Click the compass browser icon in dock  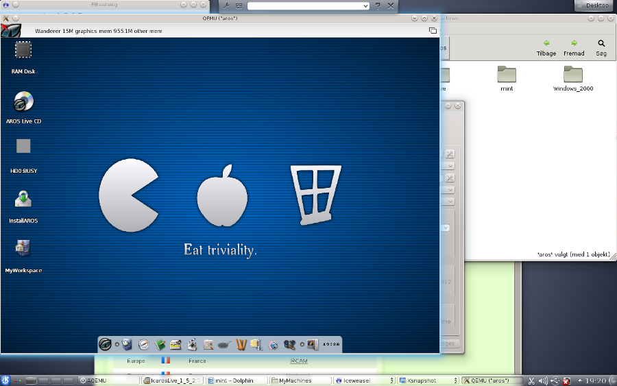click(143, 344)
